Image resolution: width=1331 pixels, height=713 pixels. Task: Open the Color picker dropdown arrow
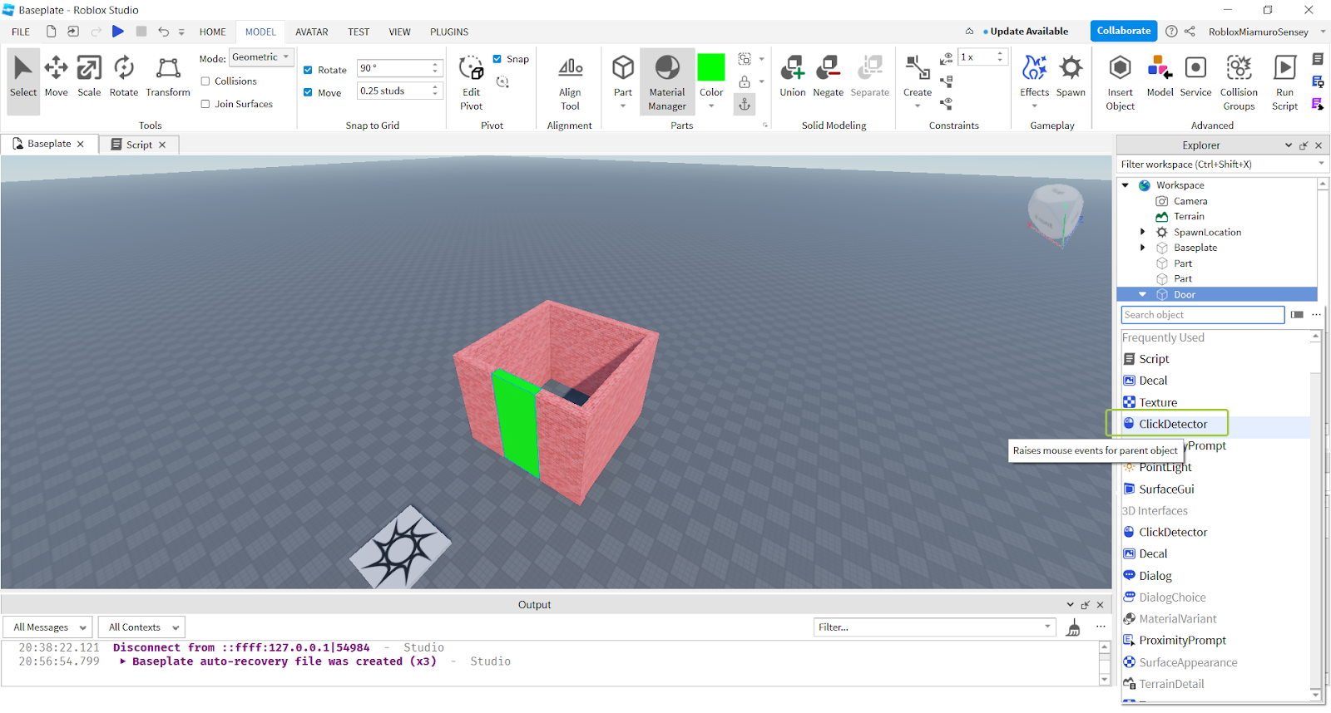[711, 106]
